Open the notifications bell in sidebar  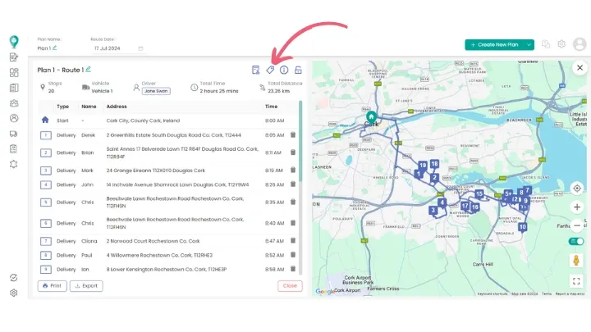click(x=14, y=164)
